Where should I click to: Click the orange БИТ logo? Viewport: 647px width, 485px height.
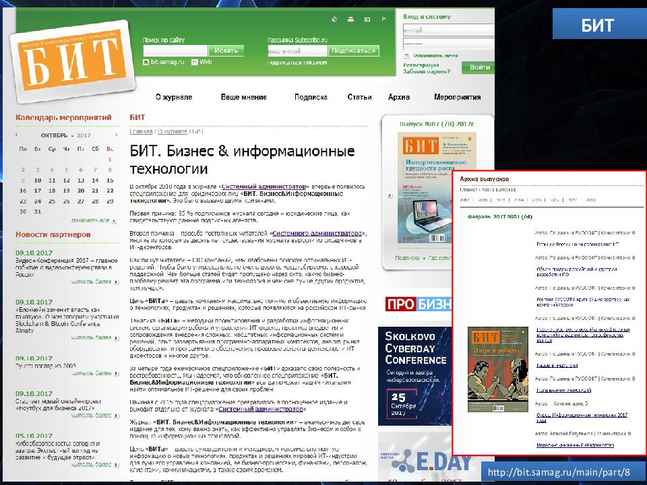73,61
